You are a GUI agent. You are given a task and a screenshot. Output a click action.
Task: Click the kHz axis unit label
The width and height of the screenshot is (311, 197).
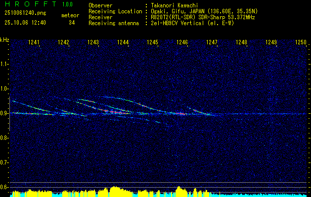coord(4,40)
